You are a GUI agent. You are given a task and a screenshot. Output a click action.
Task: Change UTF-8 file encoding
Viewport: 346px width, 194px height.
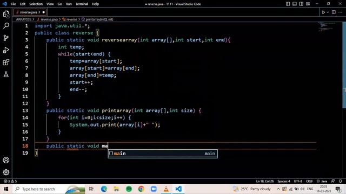pos(298,181)
